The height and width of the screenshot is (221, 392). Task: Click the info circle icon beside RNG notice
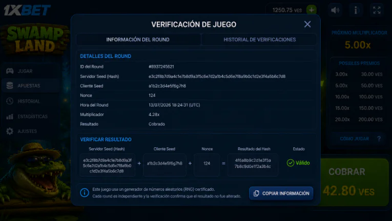click(x=85, y=192)
